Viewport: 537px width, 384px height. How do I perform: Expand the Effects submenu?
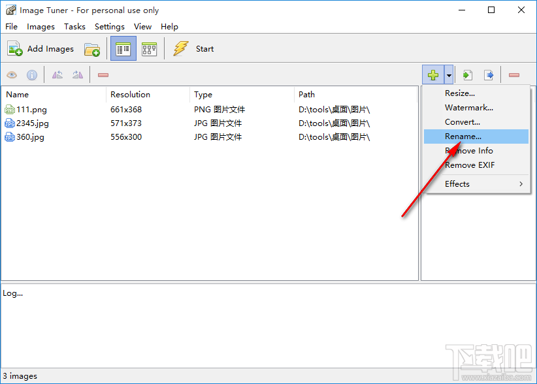tap(476, 184)
